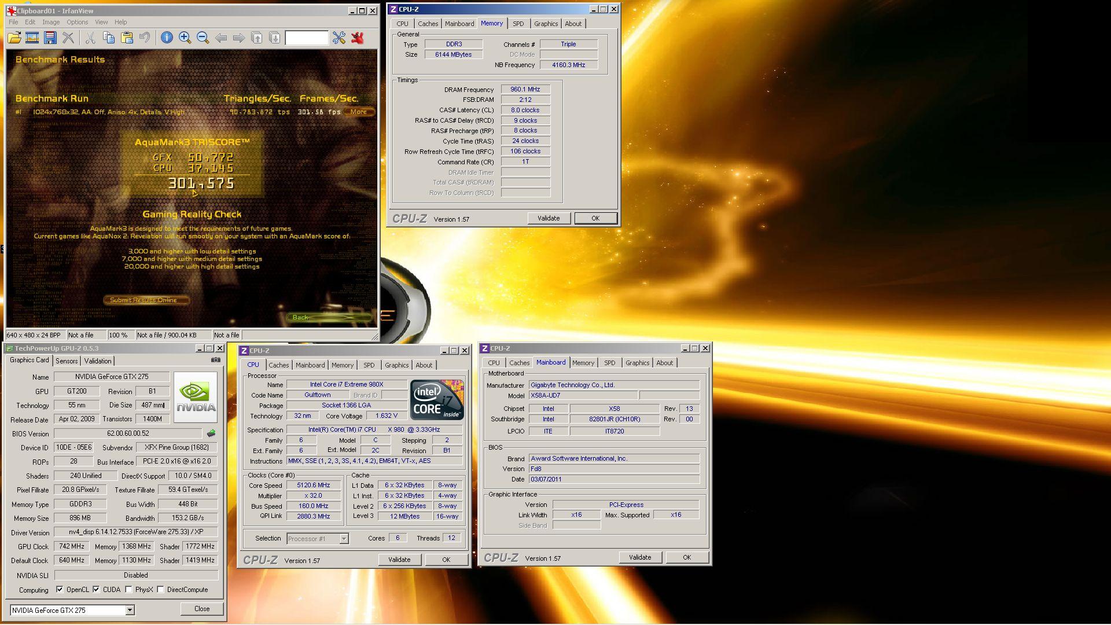
Task: Open the GPU selector dropdown in GPU-Z
Action: pyautogui.click(x=130, y=610)
